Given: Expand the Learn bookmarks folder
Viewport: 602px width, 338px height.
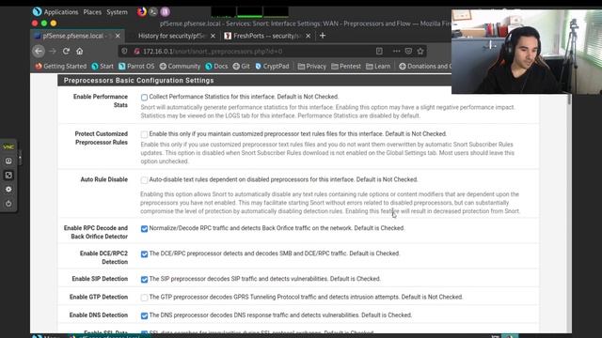Looking at the screenshot, I should pyautogui.click(x=378, y=67).
